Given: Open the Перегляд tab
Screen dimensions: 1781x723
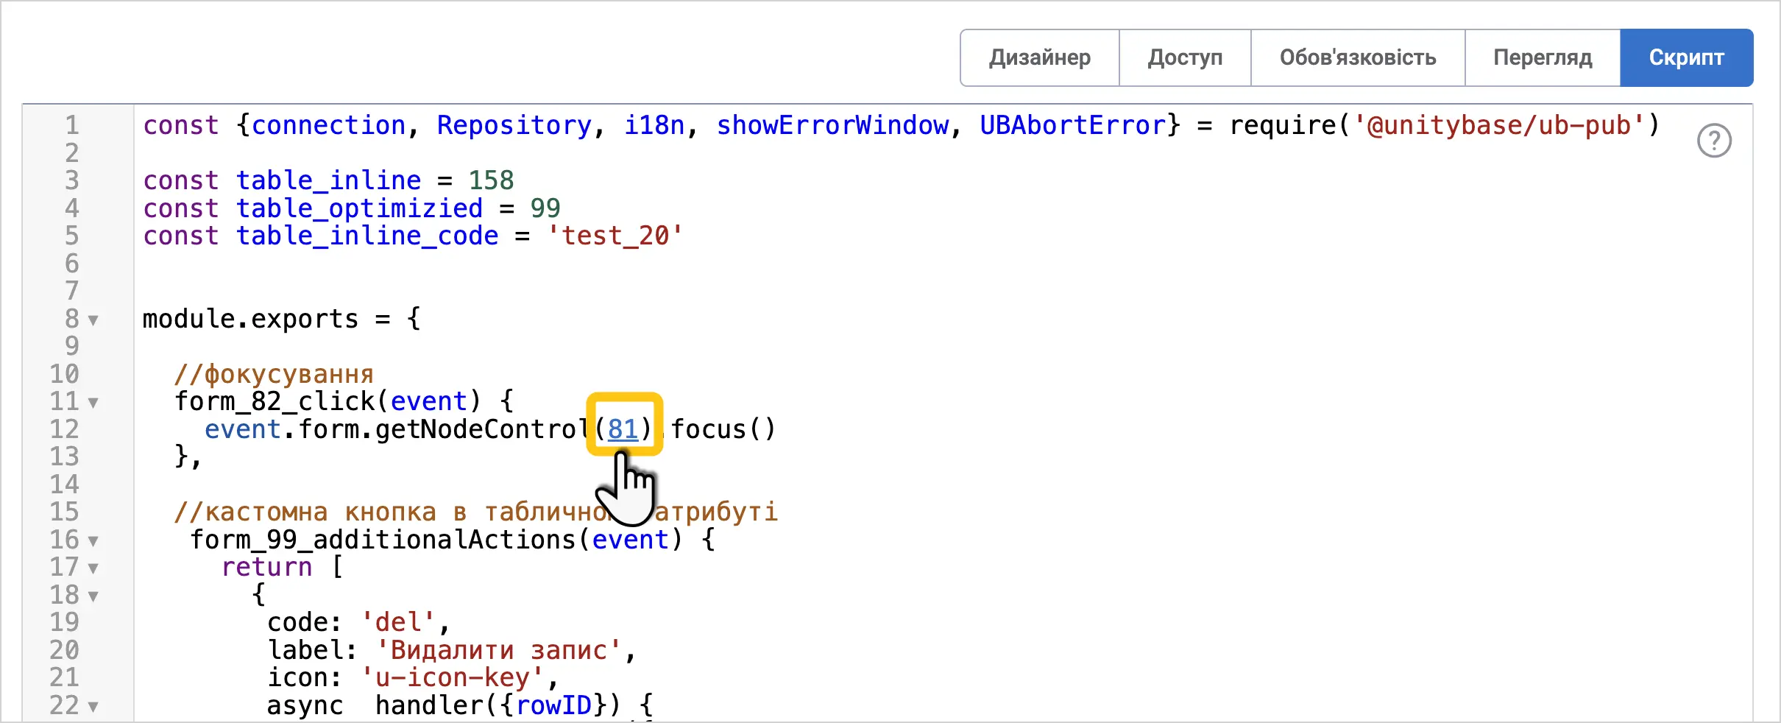Looking at the screenshot, I should 1543,57.
